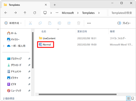Image resolution: width=136 pixels, height=101 pixels.
Task: Click the Copy icon in toolbar
Action: 40,23
